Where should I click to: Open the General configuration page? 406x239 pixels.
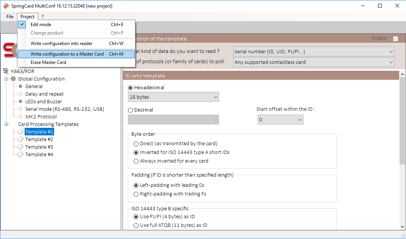34,86
